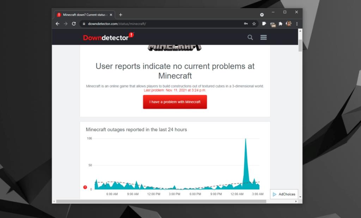
Task: Open the Chrome Extensions puzzle icon
Action: tap(280, 24)
